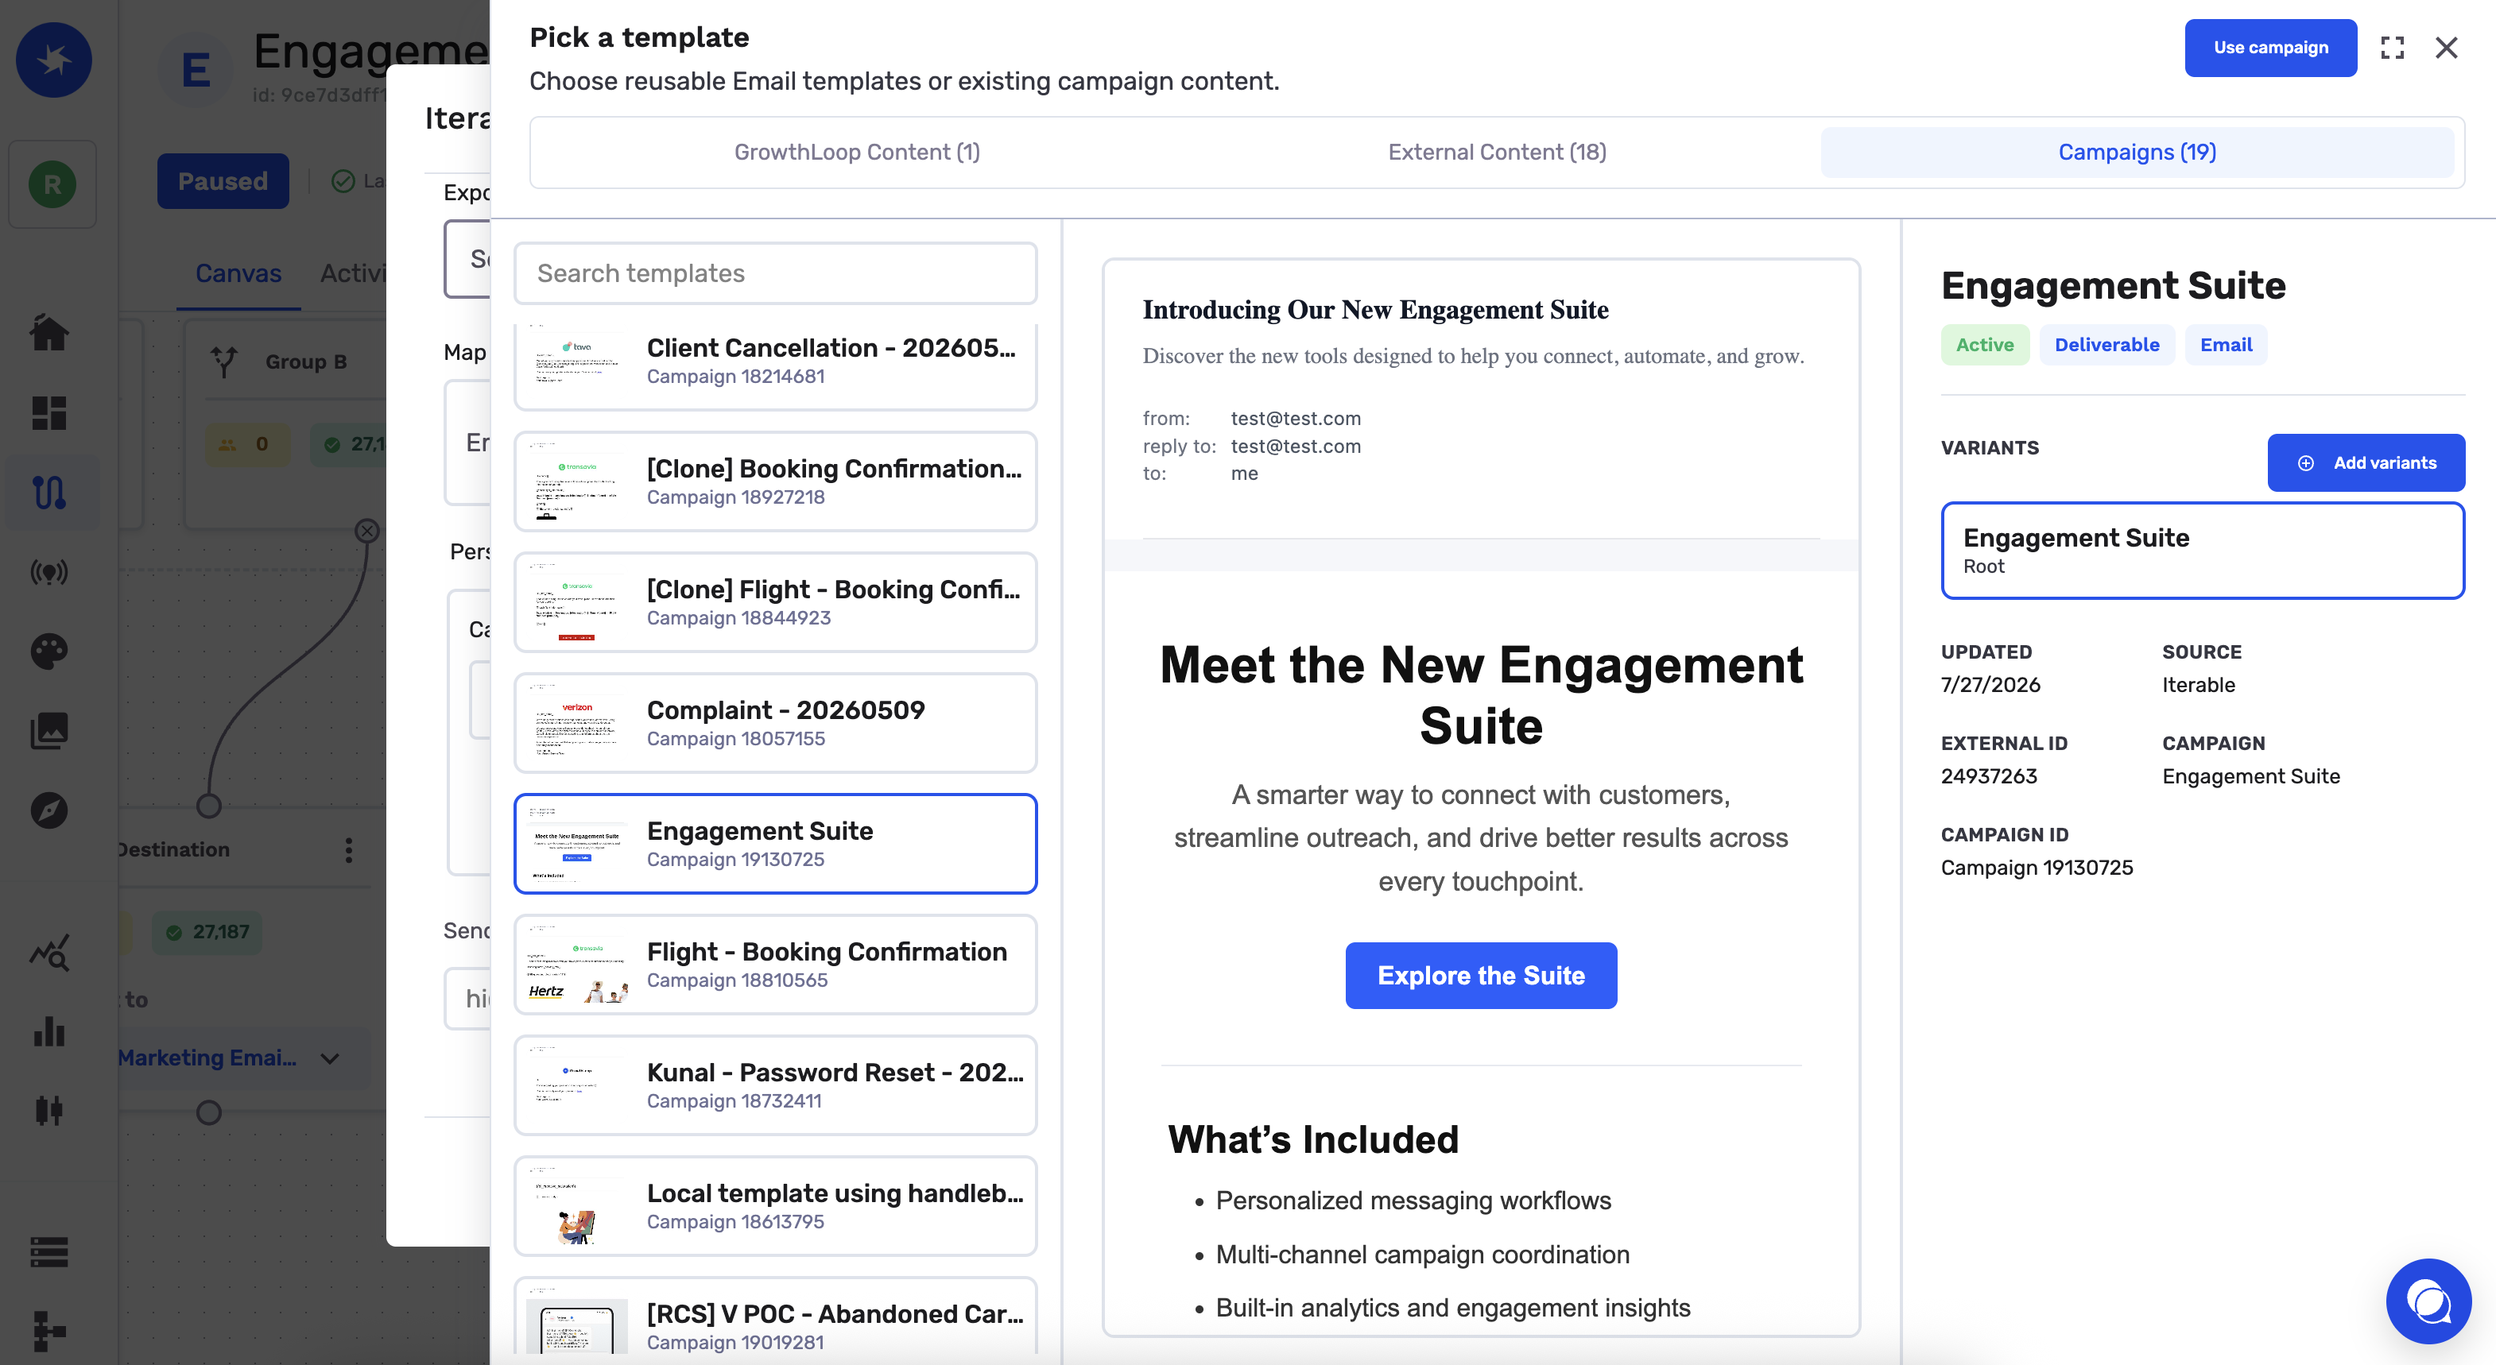Click the Paused status button
This screenshot has height=1365, width=2496.
pos(223,181)
